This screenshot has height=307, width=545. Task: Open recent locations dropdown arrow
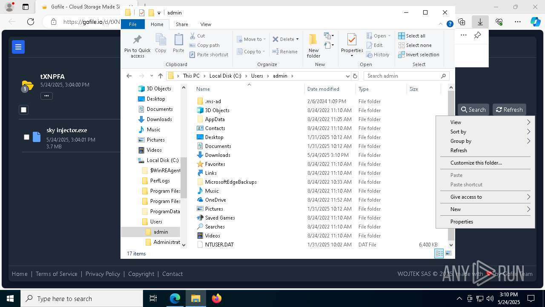pyautogui.click(x=152, y=76)
